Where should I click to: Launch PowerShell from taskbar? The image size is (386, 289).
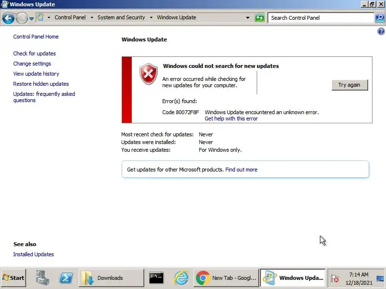point(66,278)
